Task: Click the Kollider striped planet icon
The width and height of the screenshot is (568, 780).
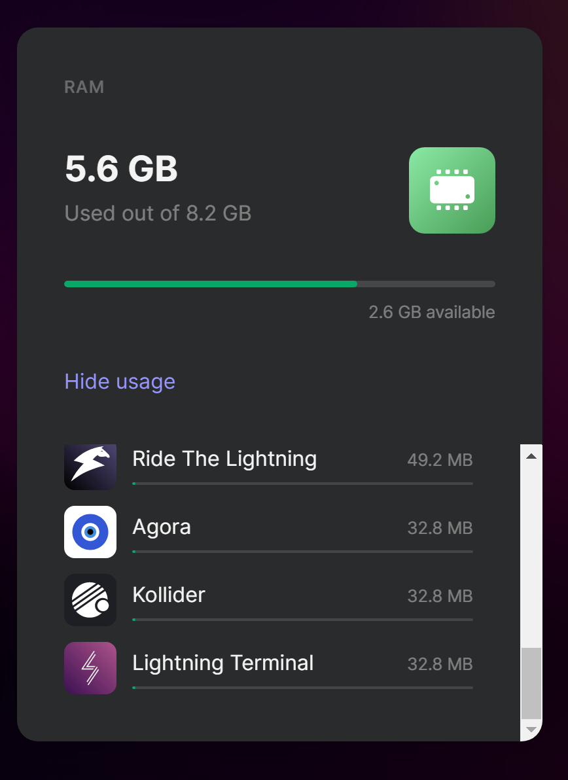Action: point(90,600)
